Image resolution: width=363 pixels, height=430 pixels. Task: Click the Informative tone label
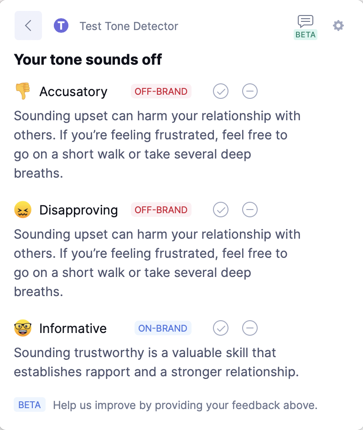coord(73,328)
